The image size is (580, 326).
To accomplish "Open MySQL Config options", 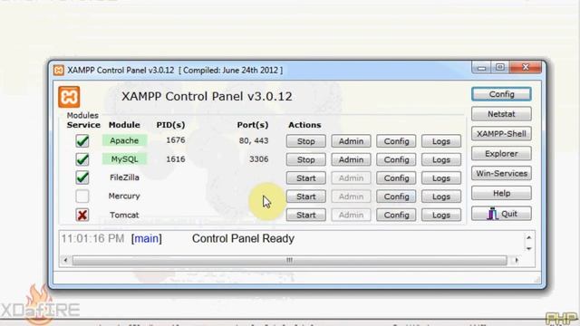I will coord(396,159).
